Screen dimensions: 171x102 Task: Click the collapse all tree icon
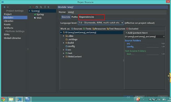pyautogui.click(x=48, y=7)
